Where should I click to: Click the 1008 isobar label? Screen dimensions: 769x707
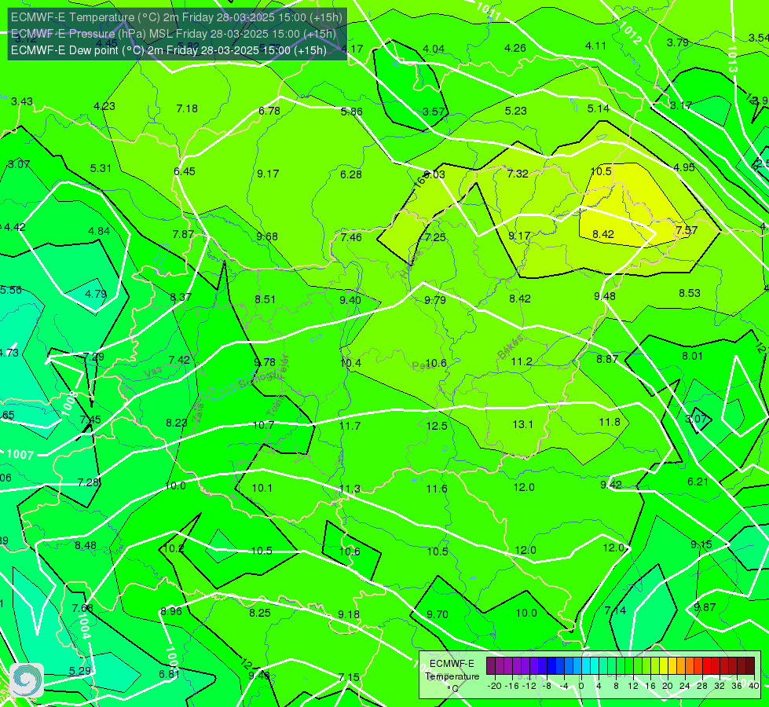pos(70,403)
